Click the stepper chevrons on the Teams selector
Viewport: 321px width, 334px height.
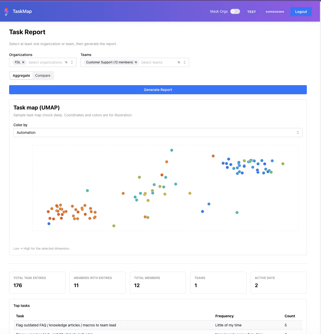pos(184,62)
